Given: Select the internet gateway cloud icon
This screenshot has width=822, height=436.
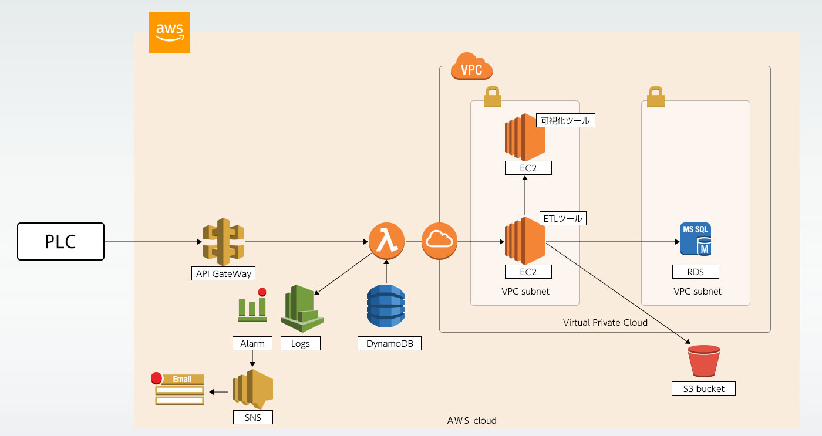Looking at the screenshot, I should (440, 241).
